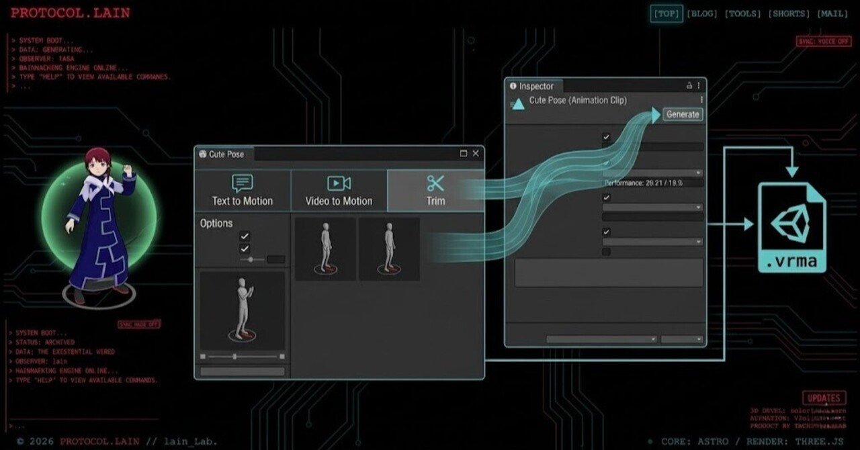
Task: Click the Options numeric value field
Action: point(275,259)
